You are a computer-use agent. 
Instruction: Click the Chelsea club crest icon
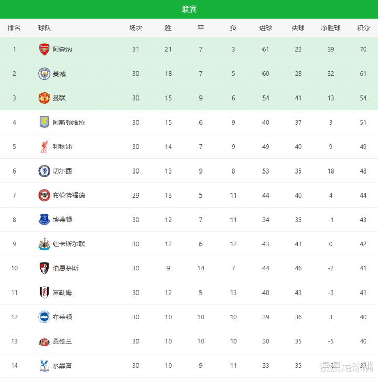pos(44,171)
